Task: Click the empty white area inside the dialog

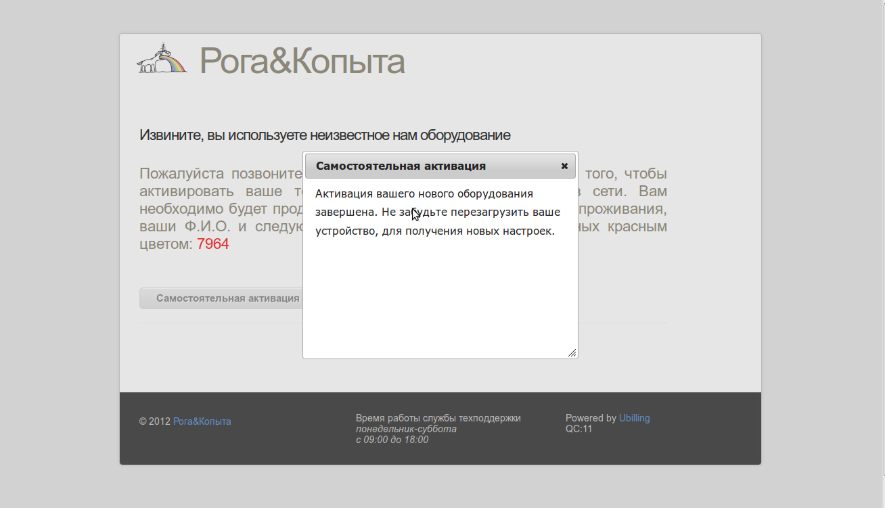Action: click(440, 298)
